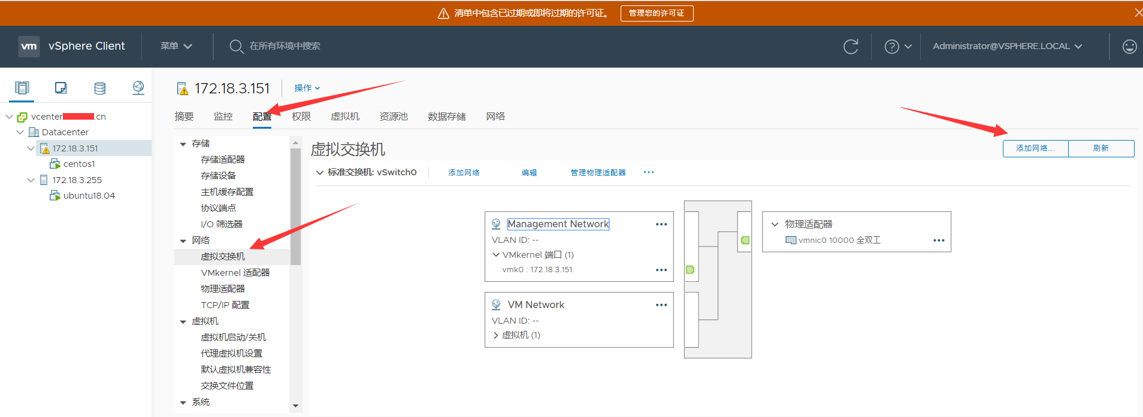This screenshot has height=417, width=1143.
Task: Click the smiley feedback icon
Action: pos(1129,46)
